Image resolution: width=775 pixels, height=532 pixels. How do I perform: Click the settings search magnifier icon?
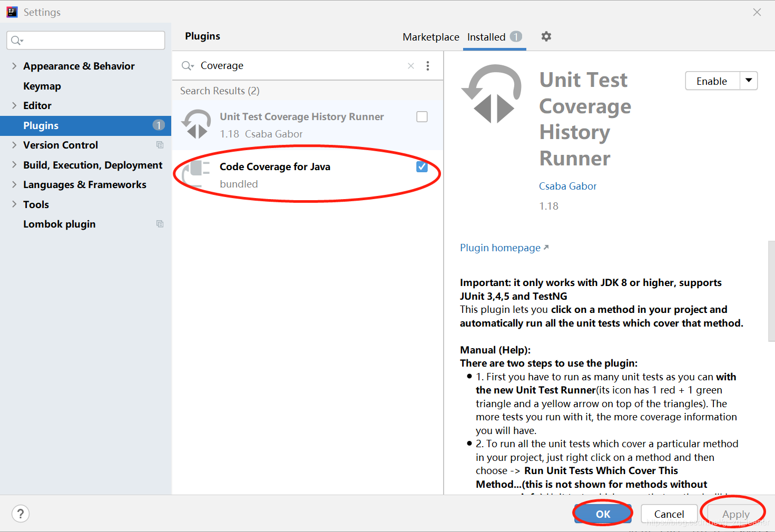17,41
